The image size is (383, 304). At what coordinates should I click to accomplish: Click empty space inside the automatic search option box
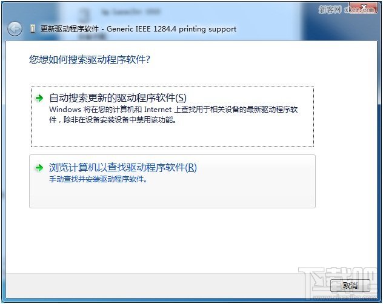tap(171, 136)
